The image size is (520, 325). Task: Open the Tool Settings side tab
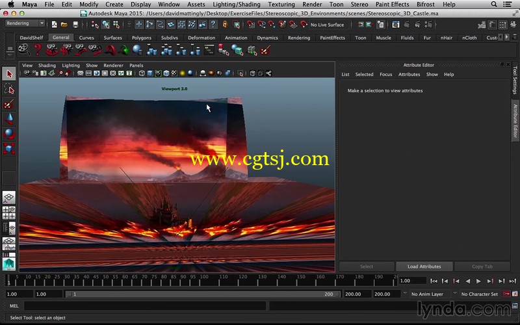tap(515, 80)
